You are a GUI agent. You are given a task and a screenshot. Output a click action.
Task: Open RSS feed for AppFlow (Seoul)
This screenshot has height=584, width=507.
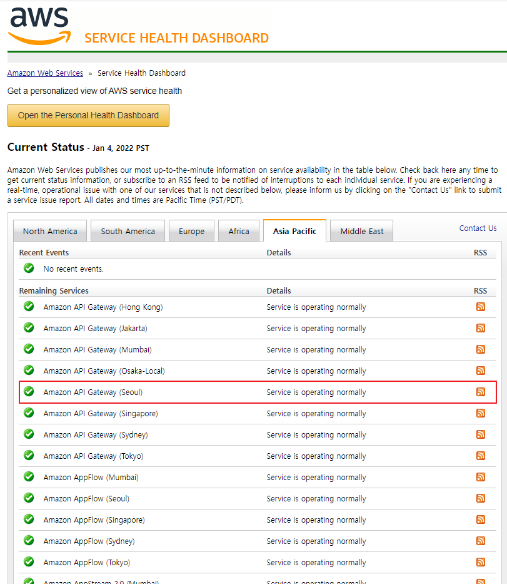click(481, 498)
